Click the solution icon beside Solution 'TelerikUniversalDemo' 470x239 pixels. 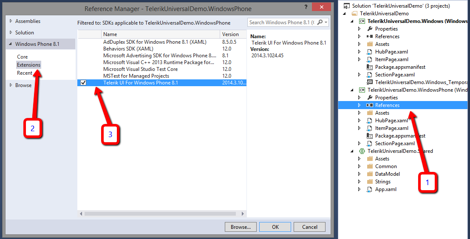347,6
